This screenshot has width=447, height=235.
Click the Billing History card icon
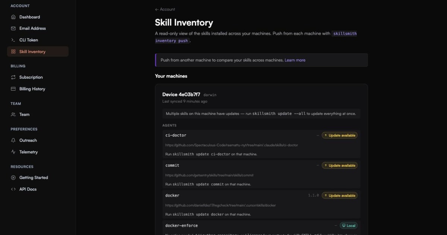click(x=13, y=89)
